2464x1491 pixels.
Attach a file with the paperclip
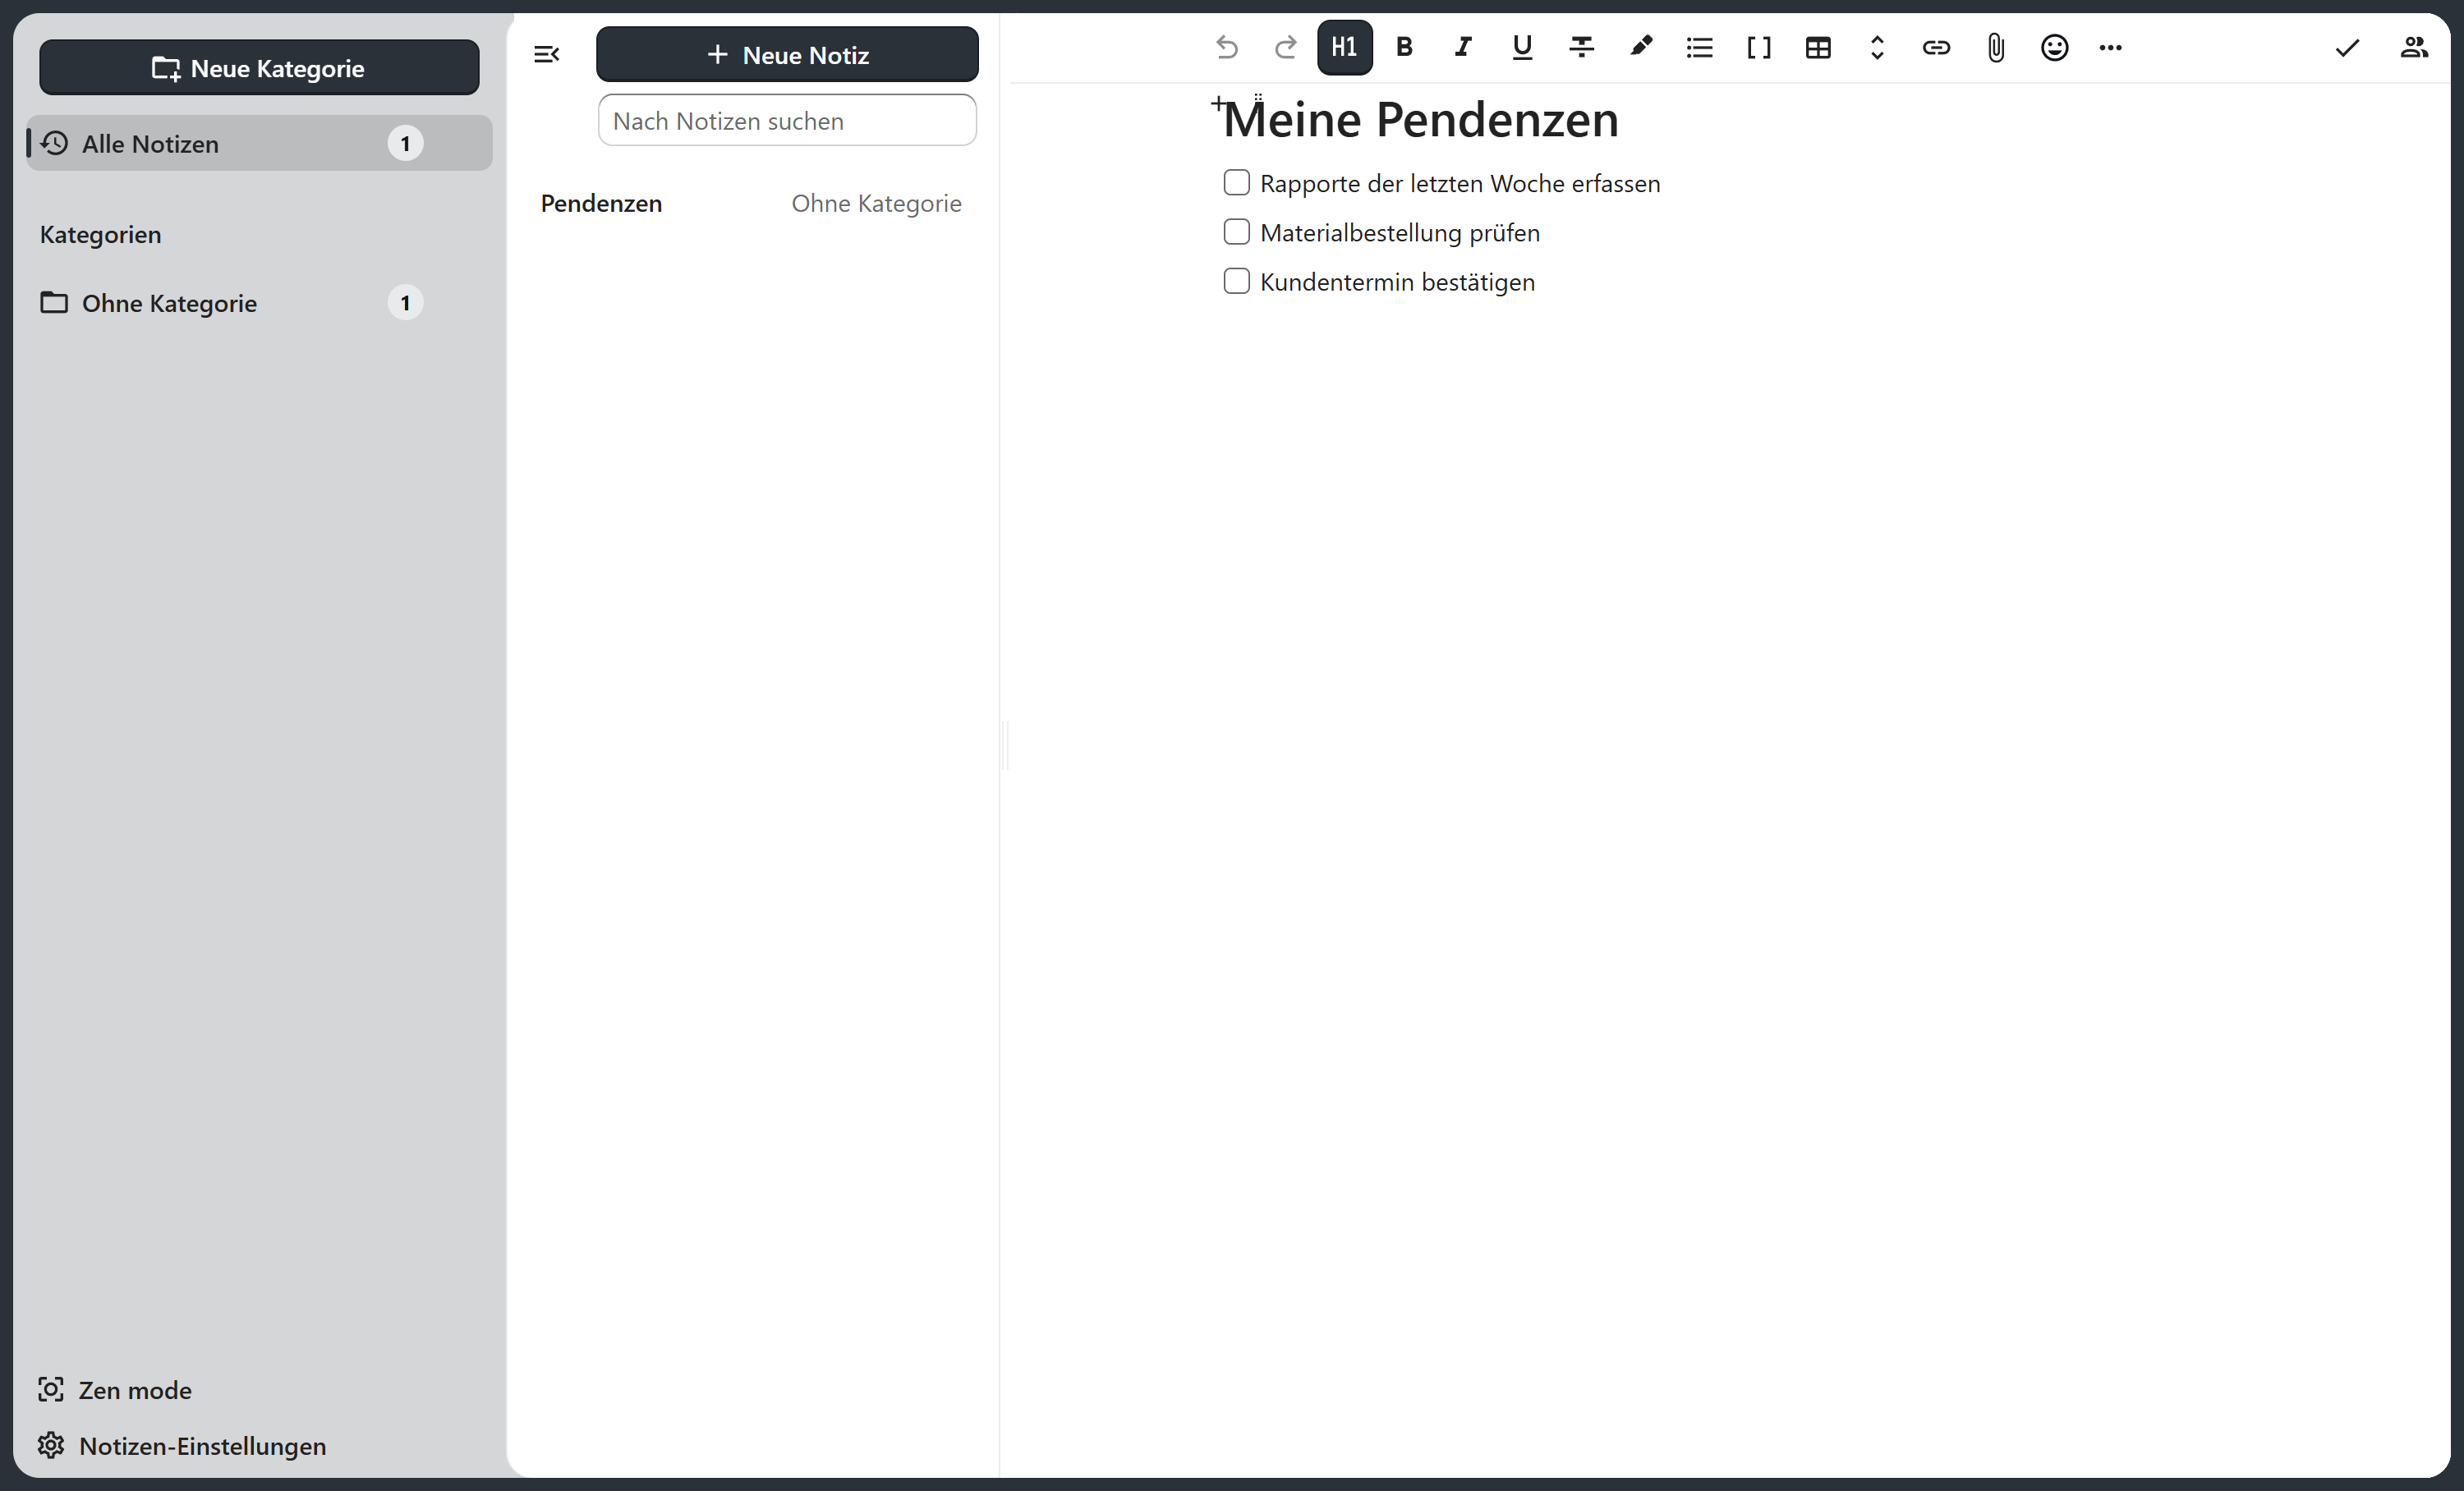1995,47
